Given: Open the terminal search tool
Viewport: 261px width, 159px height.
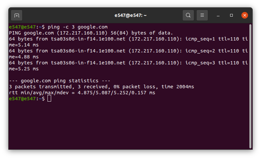Looking at the screenshot, I should click(188, 15).
